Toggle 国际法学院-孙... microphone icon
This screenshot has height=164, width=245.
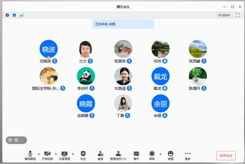[63, 88]
